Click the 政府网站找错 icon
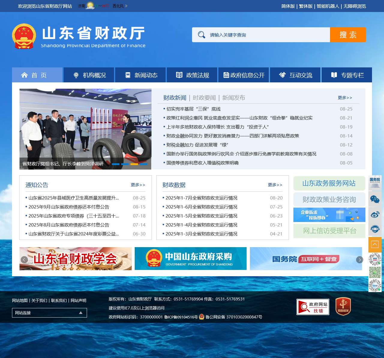Image resolution: width=384 pixels, height=358 pixels. pos(313,307)
